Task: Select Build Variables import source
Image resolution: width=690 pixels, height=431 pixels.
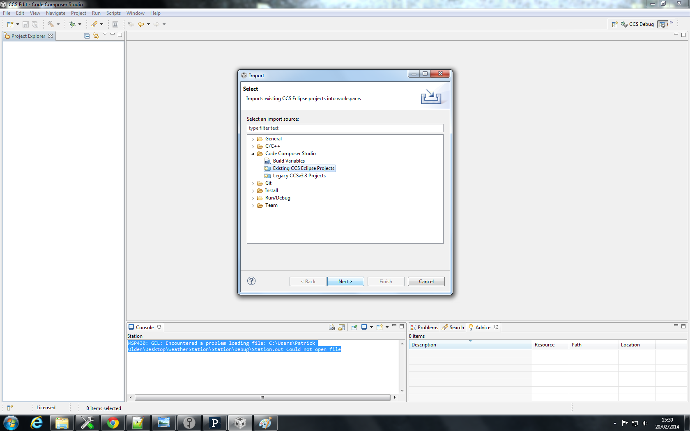Action: [285, 161]
